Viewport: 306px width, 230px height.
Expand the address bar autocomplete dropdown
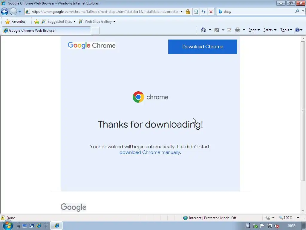coord(181,12)
